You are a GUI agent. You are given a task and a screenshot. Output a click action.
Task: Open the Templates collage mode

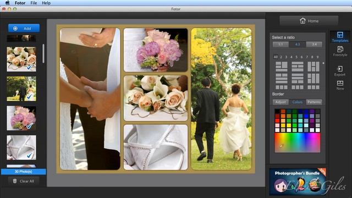point(340,37)
